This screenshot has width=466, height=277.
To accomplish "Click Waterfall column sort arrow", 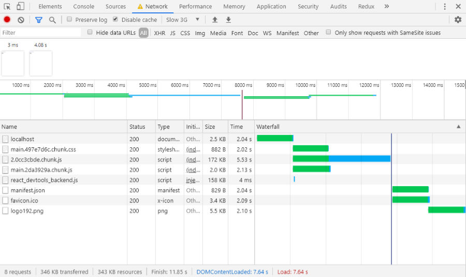I will (x=458, y=127).
